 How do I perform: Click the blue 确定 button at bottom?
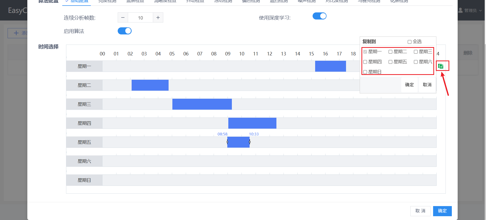pos(442,211)
